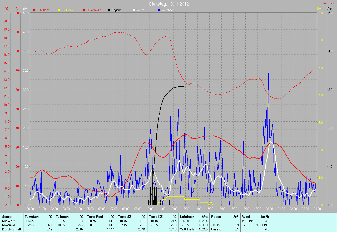Select the black Regen legend swatch
Image resolution: width=337 pixels, height=232 pixels.
[109, 10]
